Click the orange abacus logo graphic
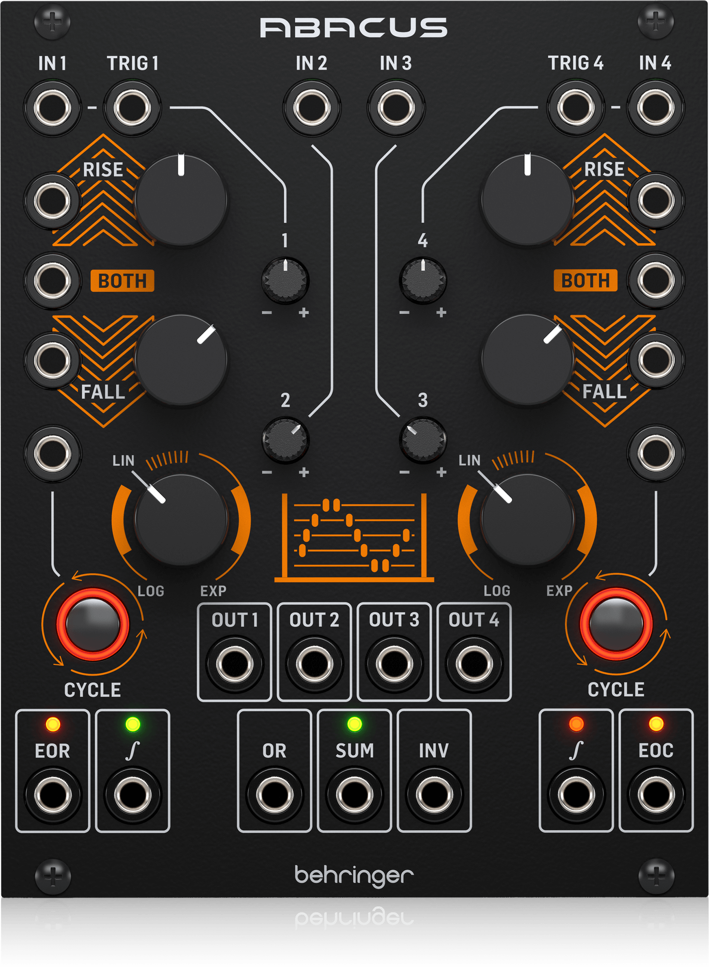The height and width of the screenshot is (967, 709). click(x=354, y=538)
